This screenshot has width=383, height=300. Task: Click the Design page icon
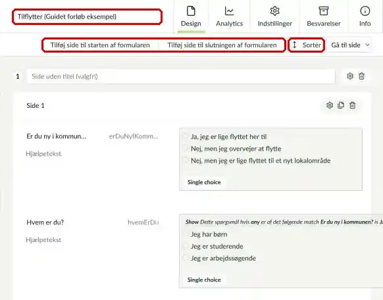pos(191,11)
